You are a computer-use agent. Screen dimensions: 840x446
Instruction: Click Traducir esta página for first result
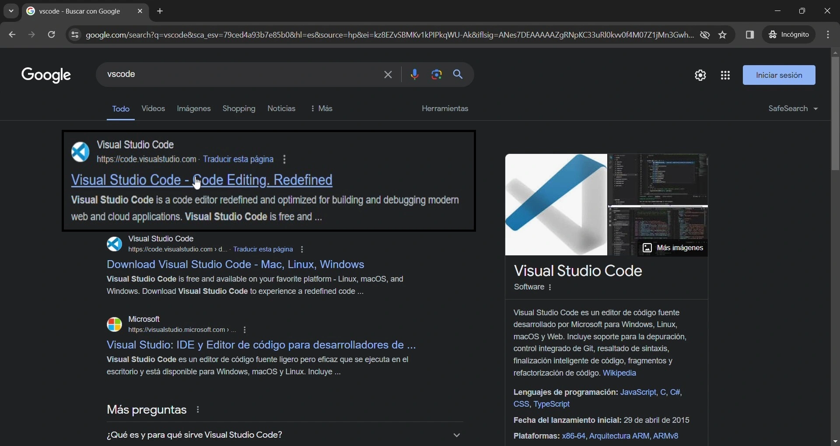click(238, 159)
